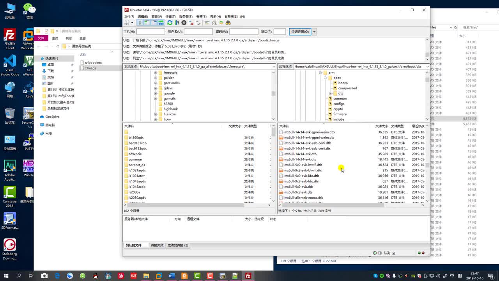Image resolution: width=499 pixels, height=281 pixels.
Task: Toggle remote directory tree display
Action: tap(154, 23)
